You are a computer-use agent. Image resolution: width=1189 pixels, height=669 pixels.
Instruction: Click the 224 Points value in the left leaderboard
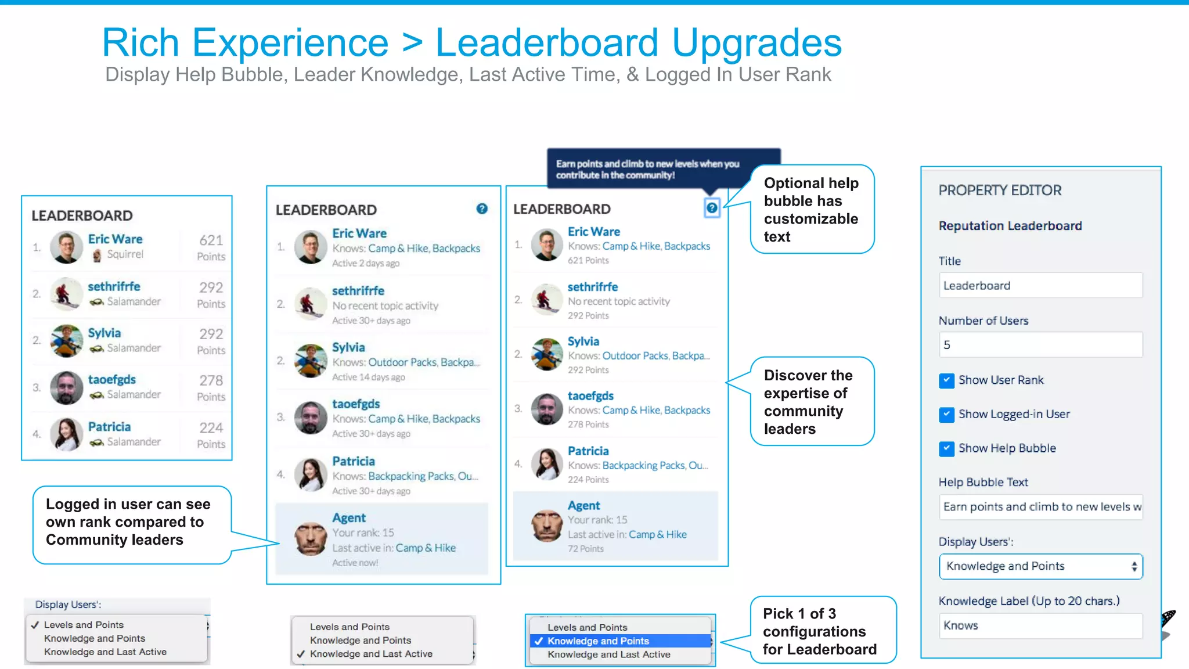click(x=211, y=436)
